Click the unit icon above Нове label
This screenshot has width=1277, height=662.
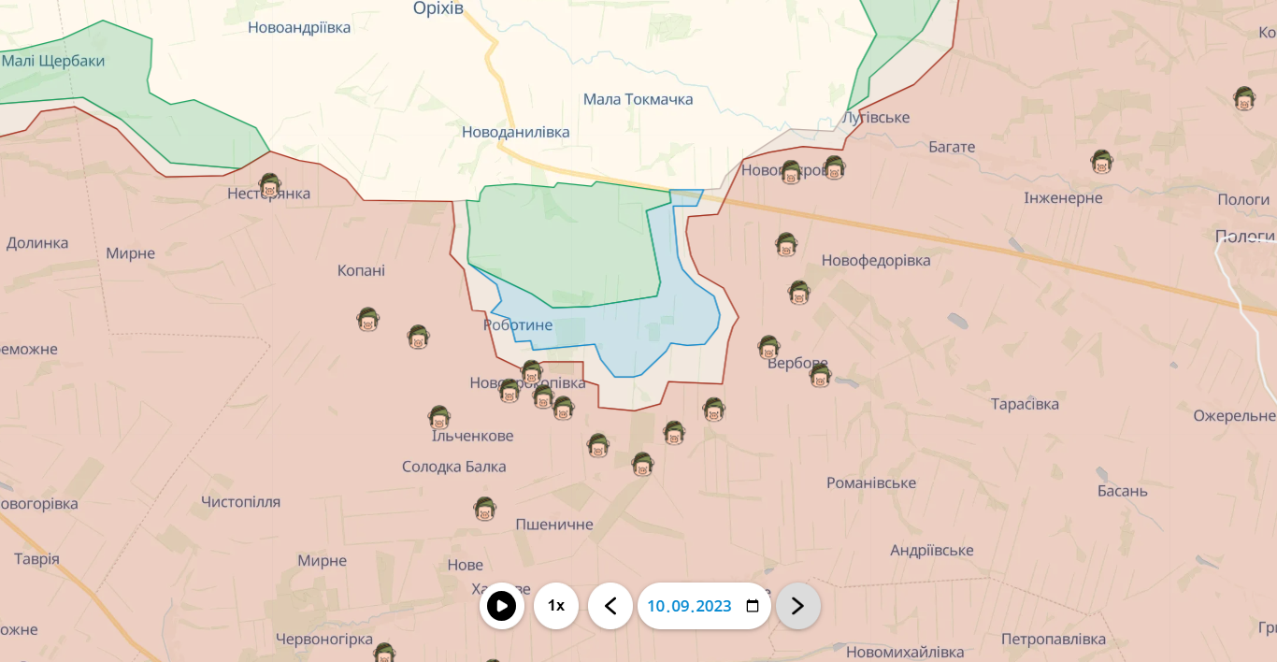[x=484, y=509]
